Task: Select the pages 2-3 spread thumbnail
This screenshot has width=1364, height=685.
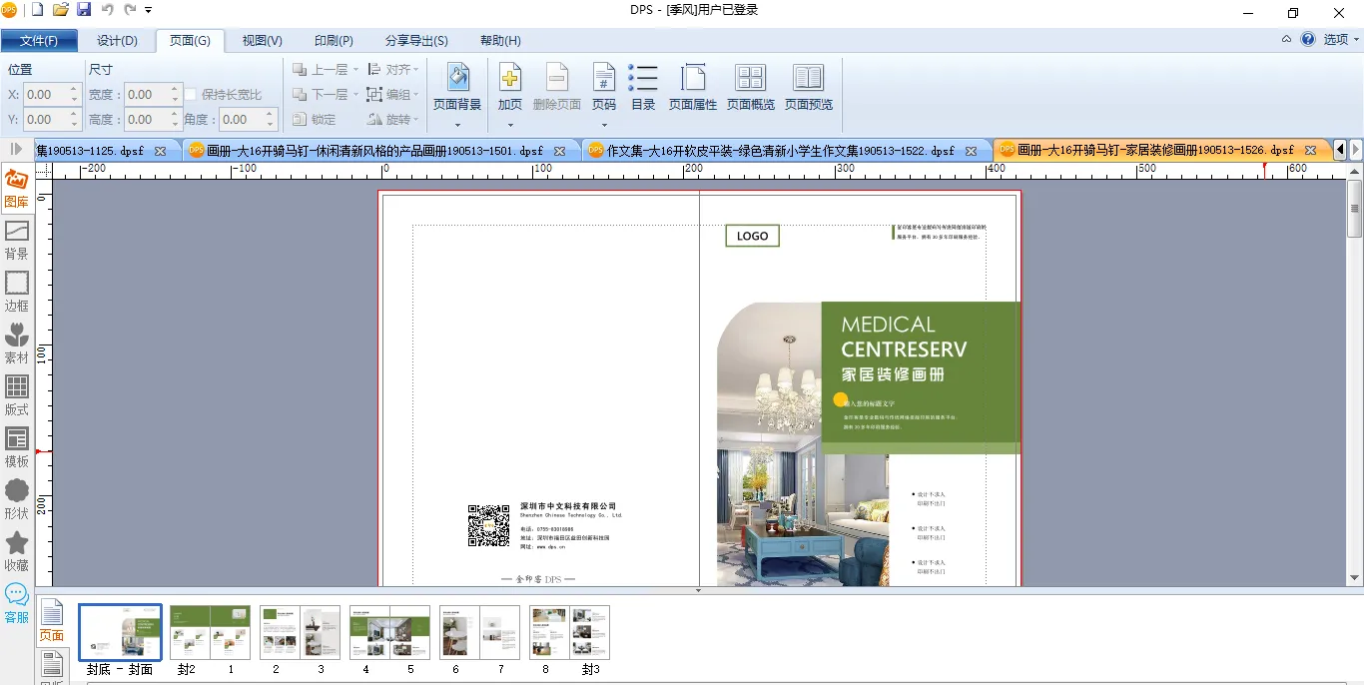Action: 300,632
